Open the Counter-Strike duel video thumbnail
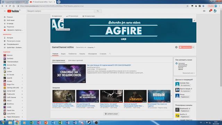This screenshot has width=222, height=125. point(64,96)
